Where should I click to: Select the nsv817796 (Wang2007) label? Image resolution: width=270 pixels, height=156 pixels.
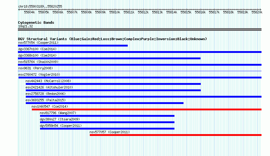pos(58,113)
